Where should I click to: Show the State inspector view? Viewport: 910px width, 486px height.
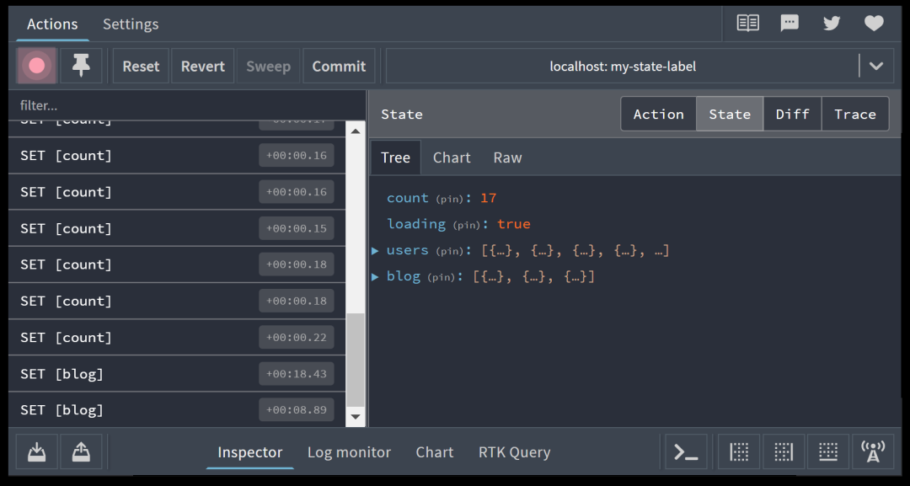pos(730,115)
